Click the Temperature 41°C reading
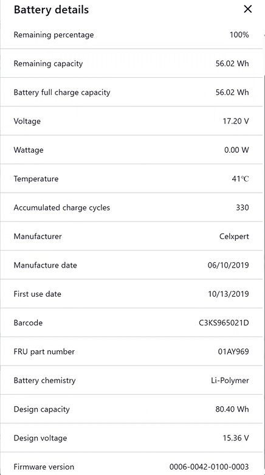The image size is (265, 475). (240, 179)
